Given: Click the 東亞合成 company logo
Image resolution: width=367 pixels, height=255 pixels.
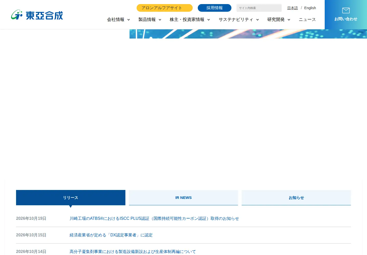Looking at the screenshot, I should tap(37, 15).
